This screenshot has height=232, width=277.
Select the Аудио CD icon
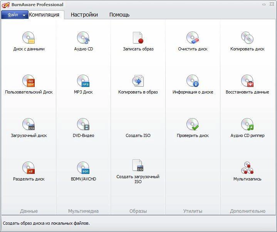click(83, 38)
